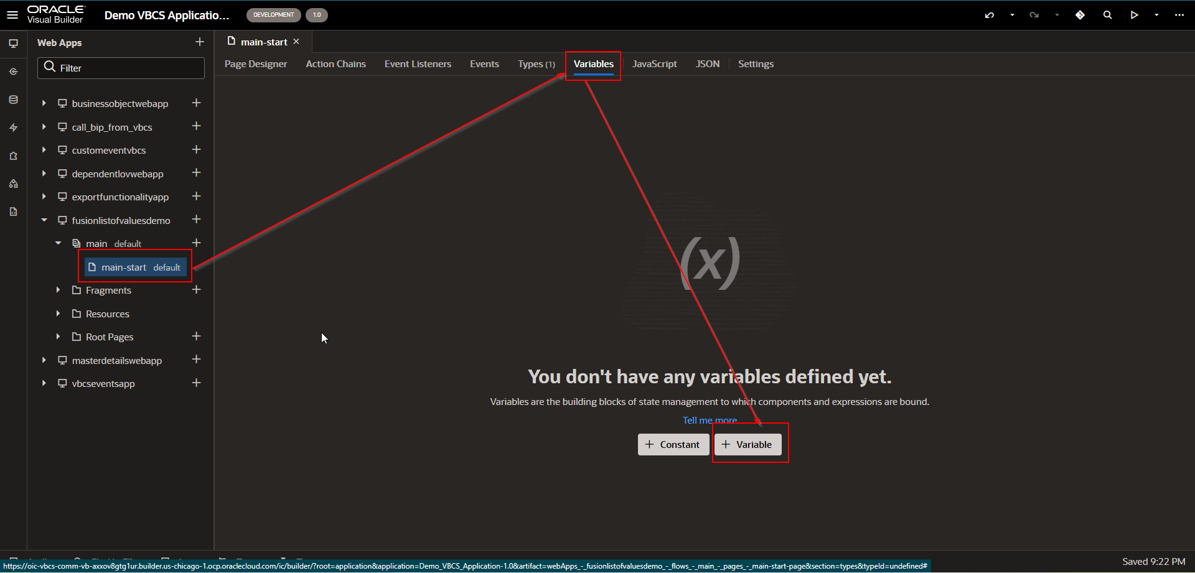Open Git diamond icon in header

click(x=1080, y=15)
